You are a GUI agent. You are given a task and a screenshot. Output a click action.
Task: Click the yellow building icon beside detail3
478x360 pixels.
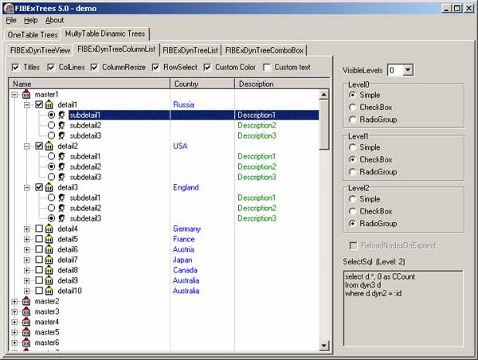49,187
